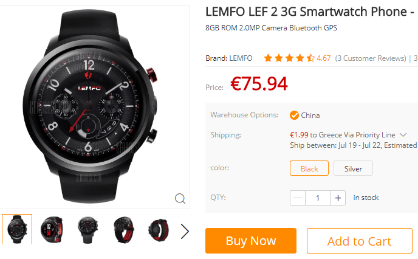Select second thumbnail with red strap watch
This screenshot has height=259, width=418.
(x=52, y=229)
